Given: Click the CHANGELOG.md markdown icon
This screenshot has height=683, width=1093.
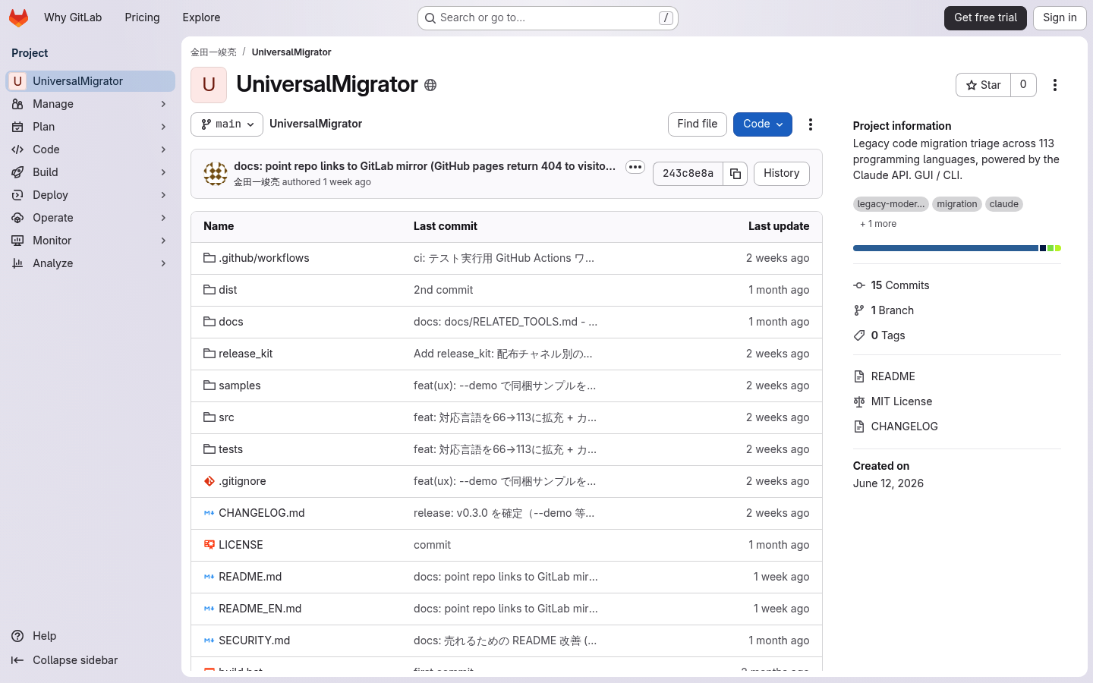Looking at the screenshot, I should 209,513.
